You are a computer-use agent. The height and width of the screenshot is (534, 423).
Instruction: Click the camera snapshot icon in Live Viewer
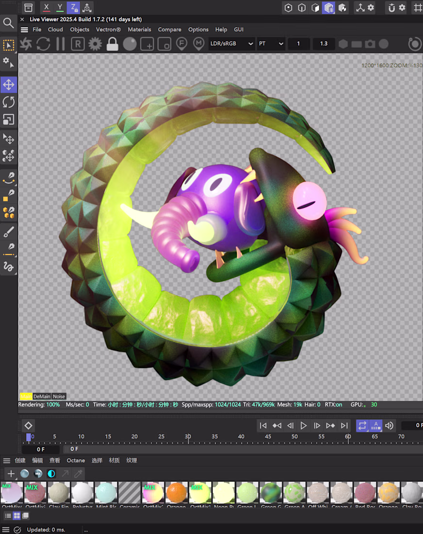click(x=370, y=44)
